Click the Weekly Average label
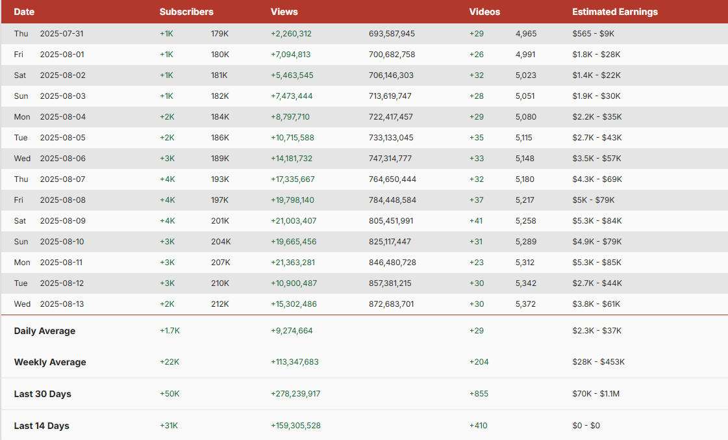This screenshot has width=728, height=440. pos(50,362)
